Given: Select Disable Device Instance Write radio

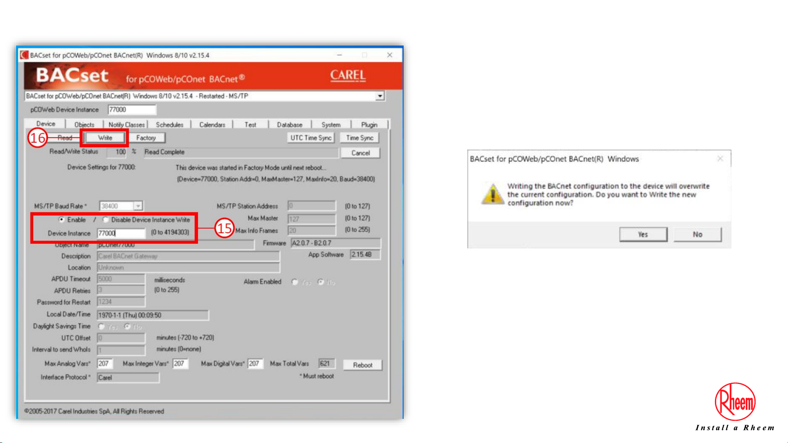Looking at the screenshot, I should point(105,220).
